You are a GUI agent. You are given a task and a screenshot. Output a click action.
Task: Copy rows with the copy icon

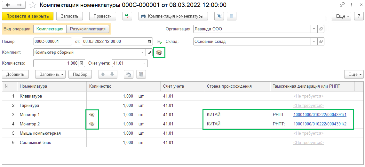pyautogui.click(x=129, y=74)
